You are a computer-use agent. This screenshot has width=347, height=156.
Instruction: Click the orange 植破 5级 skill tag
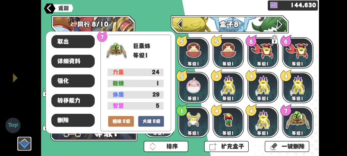click(121, 121)
